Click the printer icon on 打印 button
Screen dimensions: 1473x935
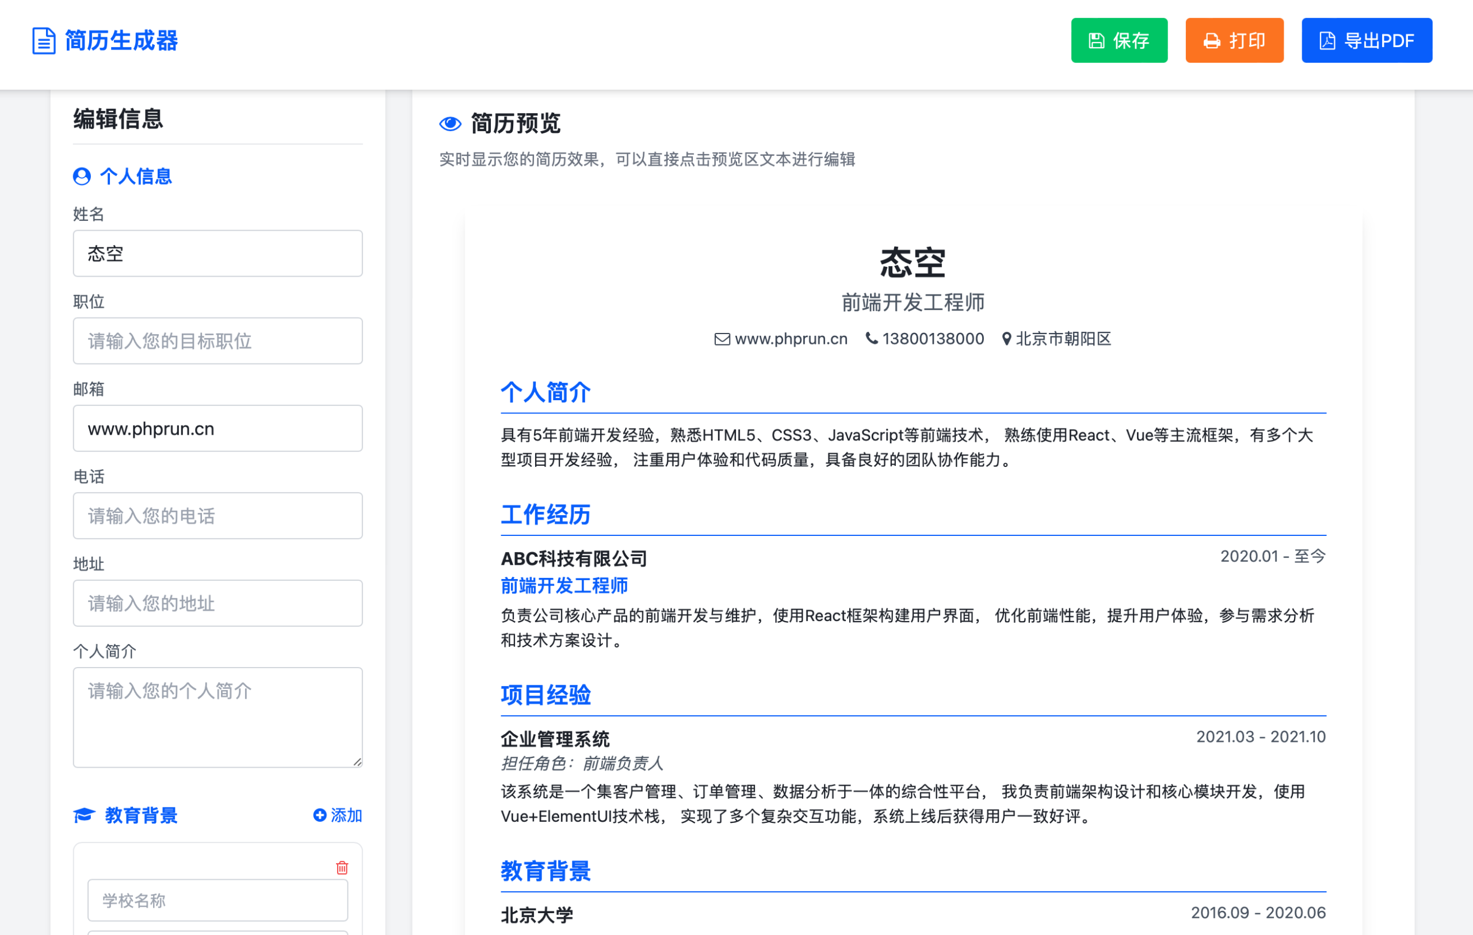1212,40
